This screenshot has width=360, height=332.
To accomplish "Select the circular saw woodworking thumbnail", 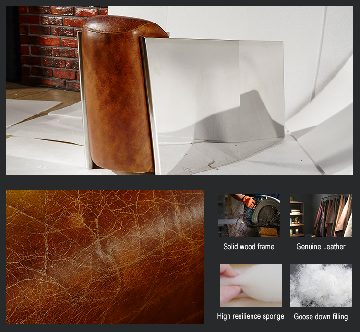I will (249, 216).
